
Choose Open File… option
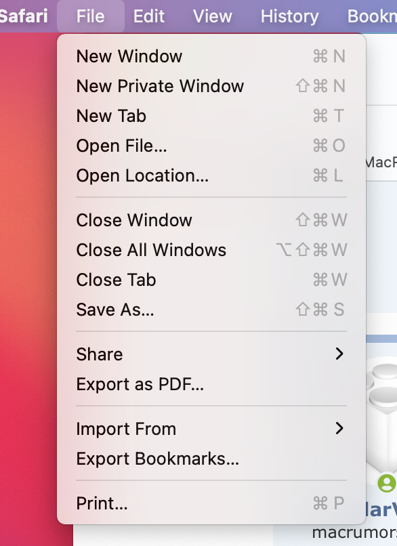tap(211, 146)
